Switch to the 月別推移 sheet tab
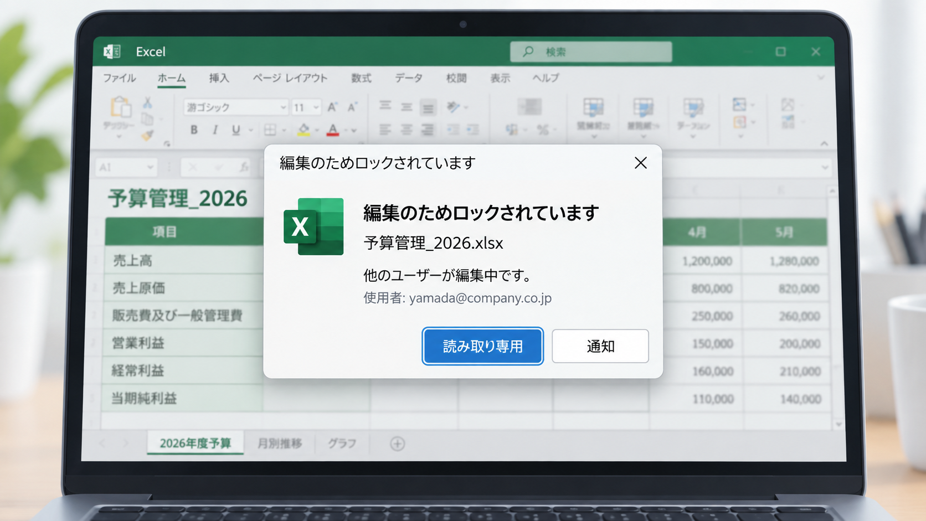This screenshot has height=521, width=926. [x=280, y=443]
